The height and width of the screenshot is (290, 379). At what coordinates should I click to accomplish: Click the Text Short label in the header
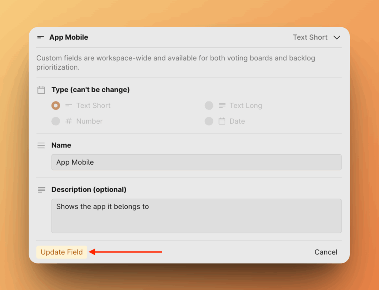(x=310, y=37)
